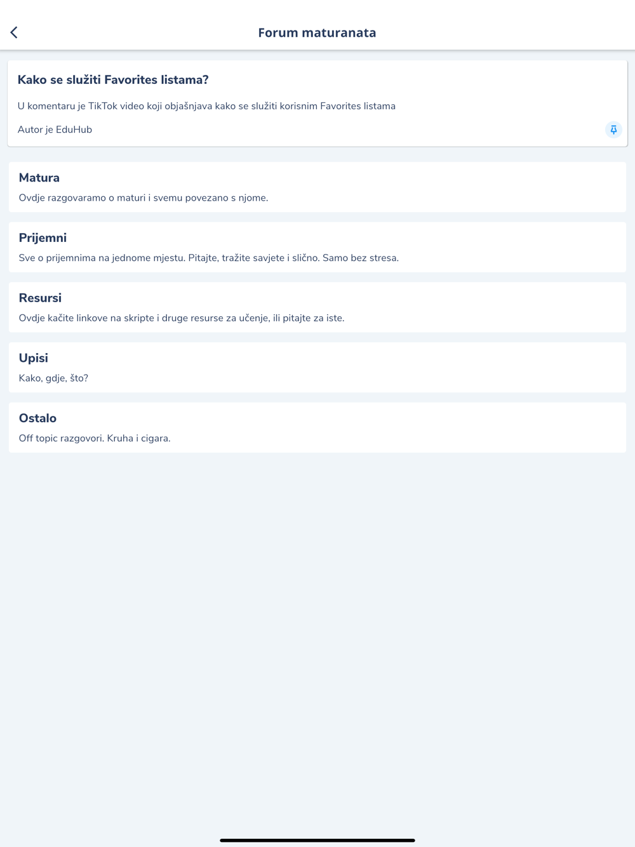This screenshot has height=847, width=635.
Task: Tap the 'Autor je EduHub' author line
Action: 55,130
